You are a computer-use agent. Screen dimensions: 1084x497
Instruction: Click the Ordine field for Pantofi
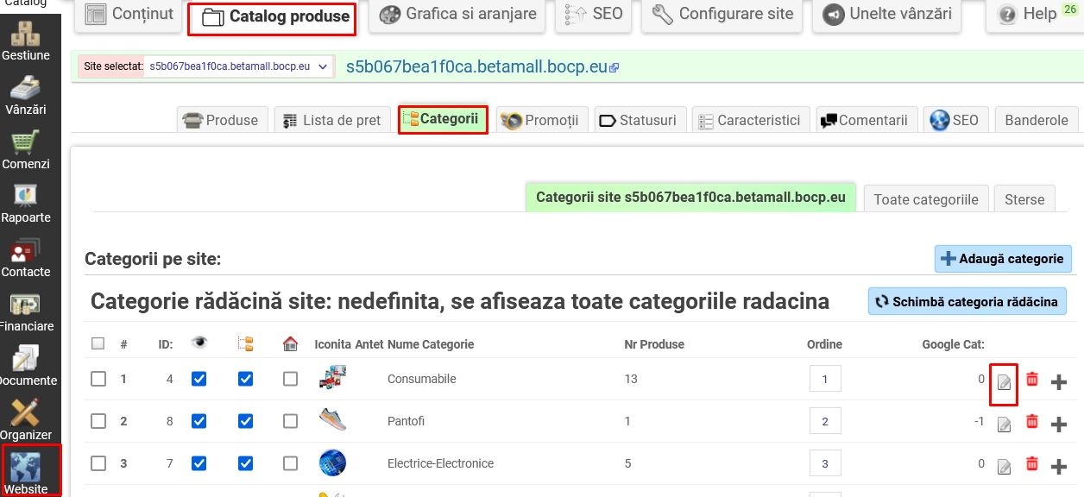click(824, 421)
